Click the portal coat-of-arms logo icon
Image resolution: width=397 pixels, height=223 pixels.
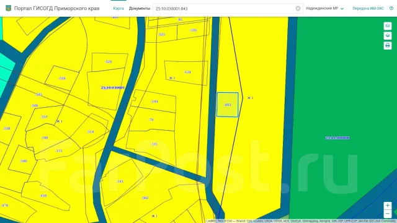point(8,8)
